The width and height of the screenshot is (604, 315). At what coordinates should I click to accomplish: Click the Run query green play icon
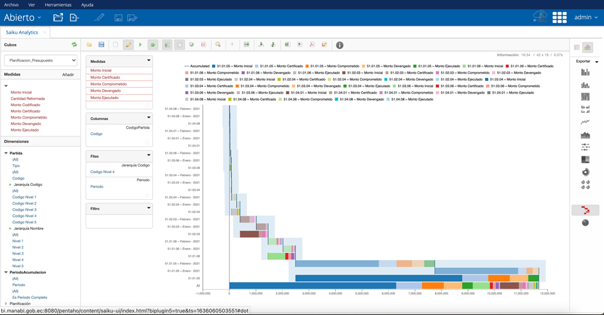[x=141, y=45]
